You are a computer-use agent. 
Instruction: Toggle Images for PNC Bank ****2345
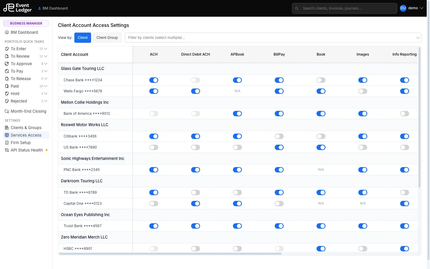click(x=363, y=170)
